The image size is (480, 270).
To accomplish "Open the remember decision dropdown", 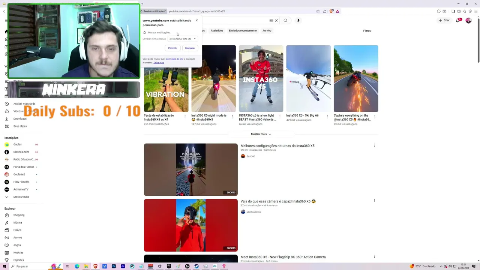I will (x=182, y=39).
